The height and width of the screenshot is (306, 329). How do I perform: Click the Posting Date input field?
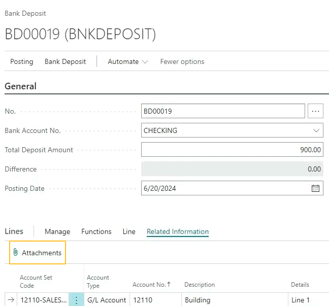pyautogui.click(x=223, y=188)
